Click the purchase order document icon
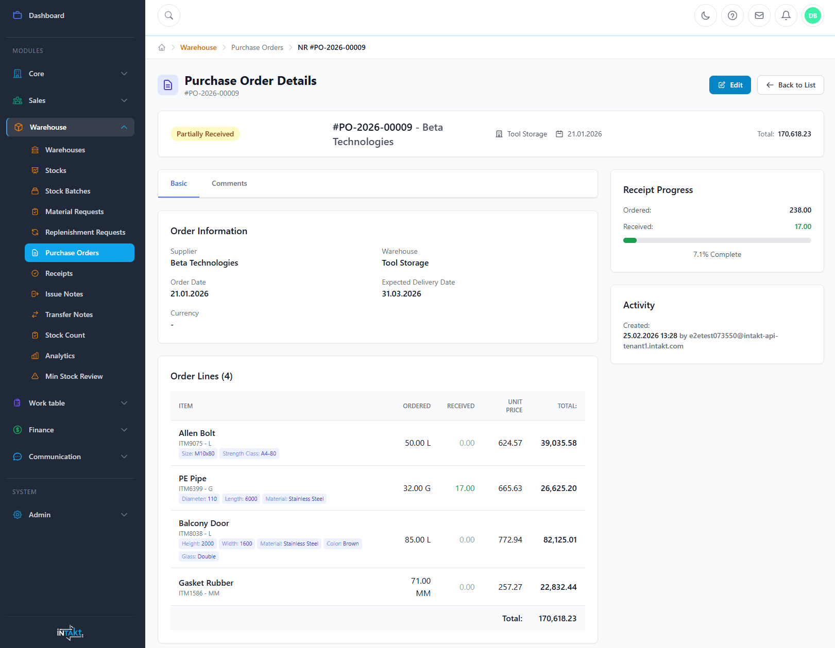Viewport: 835px width, 648px height. tap(168, 85)
